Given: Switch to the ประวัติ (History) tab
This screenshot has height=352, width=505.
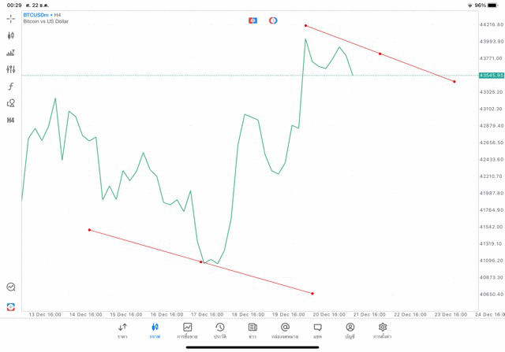Looking at the screenshot, I should pos(220,331).
